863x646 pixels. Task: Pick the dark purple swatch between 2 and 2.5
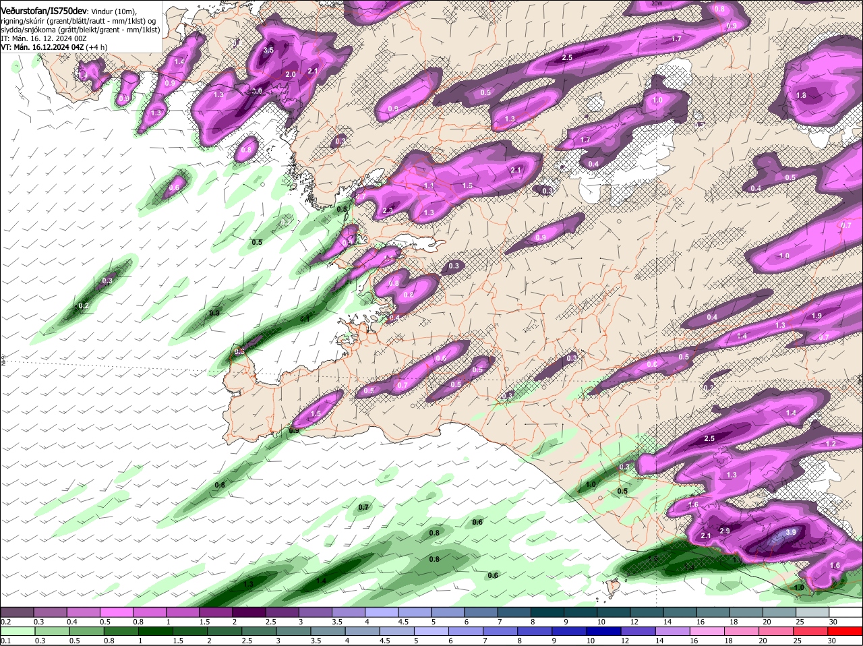[x=249, y=612]
